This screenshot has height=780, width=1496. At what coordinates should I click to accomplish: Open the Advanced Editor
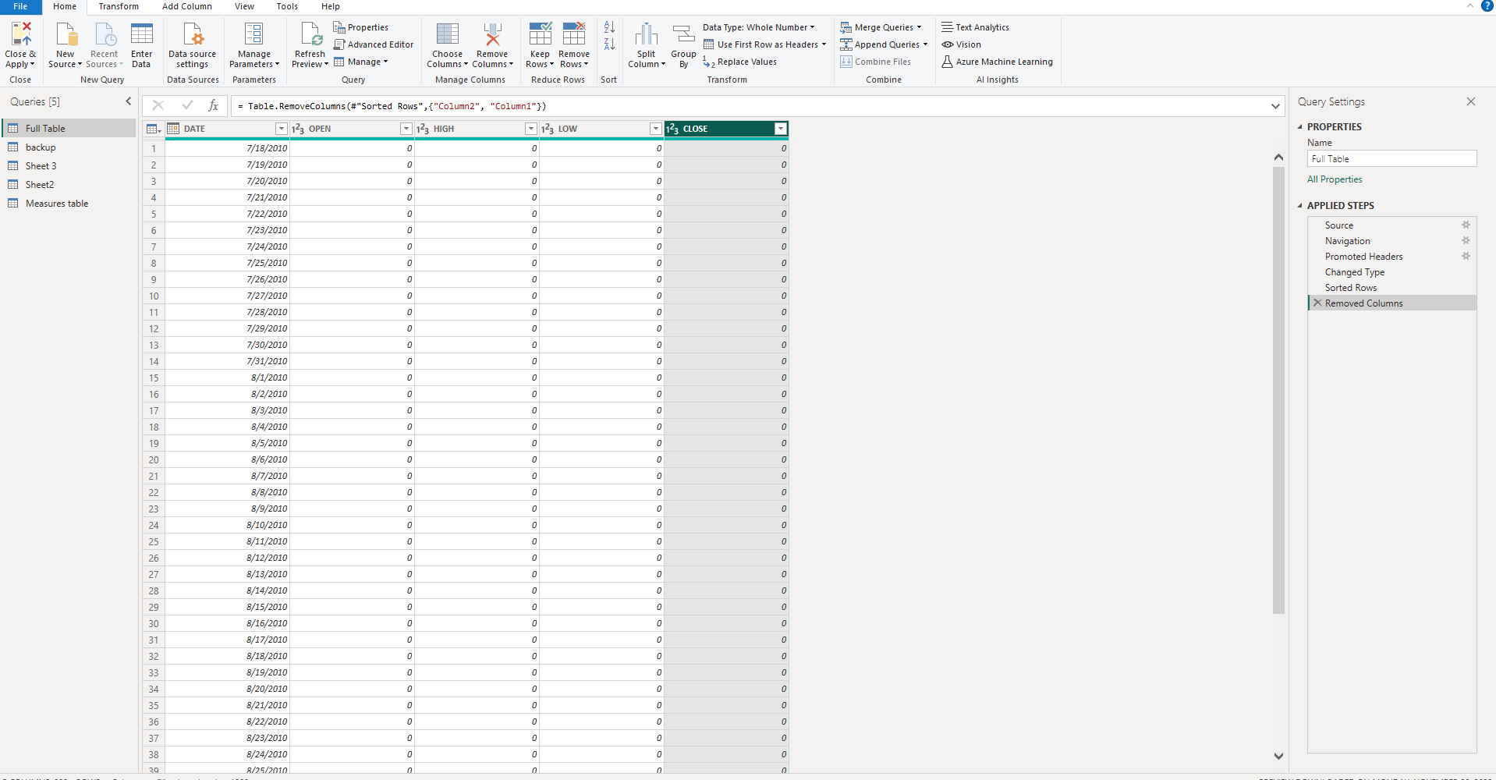click(374, 44)
